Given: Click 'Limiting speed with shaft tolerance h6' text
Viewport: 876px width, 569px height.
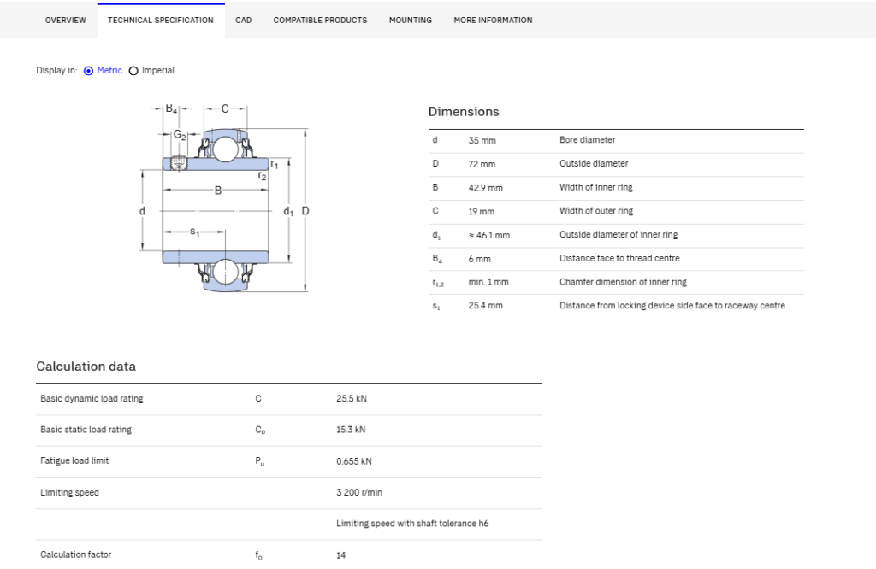Looking at the screenshot, I should (x=412, y=524).
